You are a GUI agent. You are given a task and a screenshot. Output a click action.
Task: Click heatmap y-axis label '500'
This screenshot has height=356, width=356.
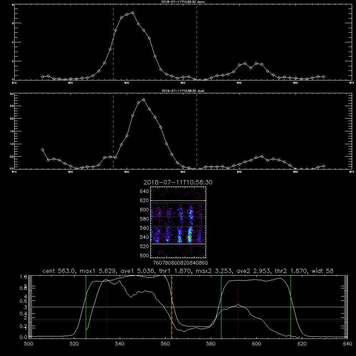click(145, 255)
